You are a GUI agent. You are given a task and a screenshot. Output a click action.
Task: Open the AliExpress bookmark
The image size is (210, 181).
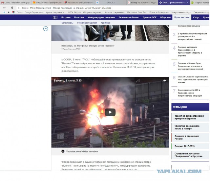click(x=92, y=12)
